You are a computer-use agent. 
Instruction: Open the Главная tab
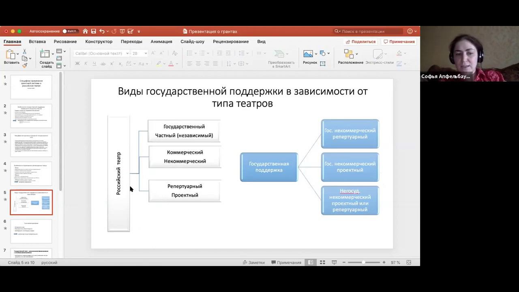pos(12,41)
